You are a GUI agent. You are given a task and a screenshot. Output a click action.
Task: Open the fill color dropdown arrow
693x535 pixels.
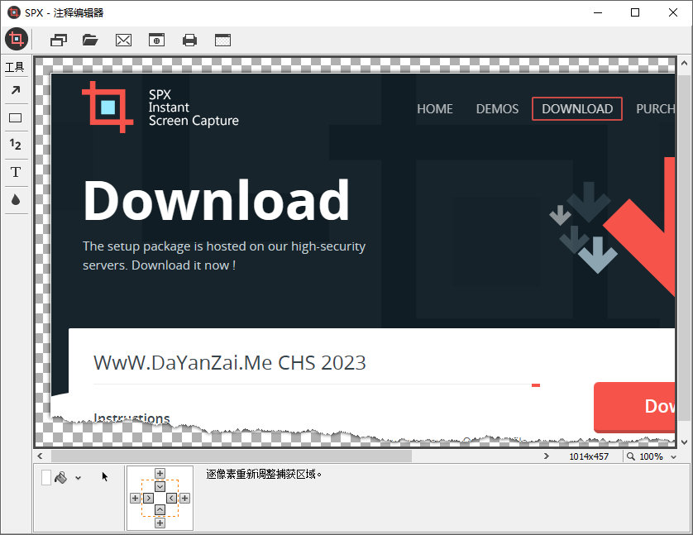[79, 478]
